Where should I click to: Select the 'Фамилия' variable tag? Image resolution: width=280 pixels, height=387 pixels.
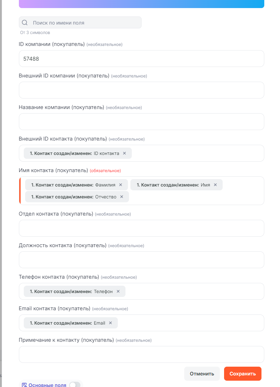[x=73, y=185]
